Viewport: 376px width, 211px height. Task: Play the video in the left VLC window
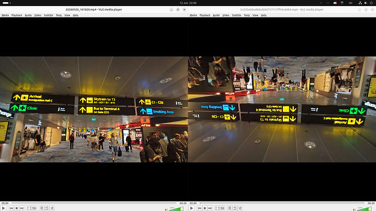tap(3, 208)
